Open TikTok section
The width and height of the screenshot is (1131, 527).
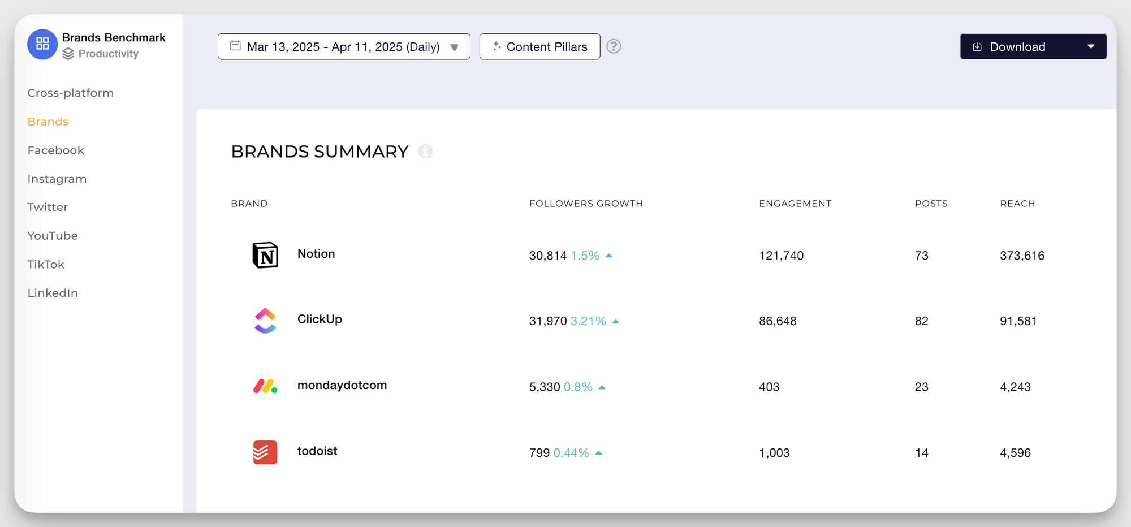pos(46,265)
